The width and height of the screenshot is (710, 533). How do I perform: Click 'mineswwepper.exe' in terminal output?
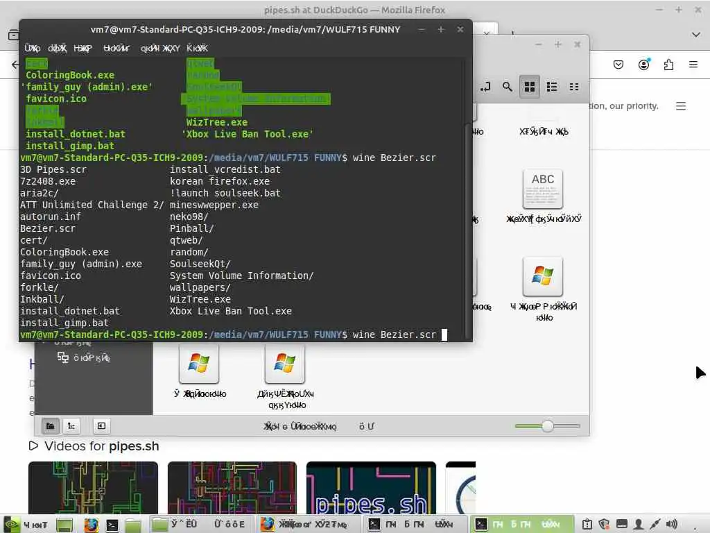pos(214,205)
